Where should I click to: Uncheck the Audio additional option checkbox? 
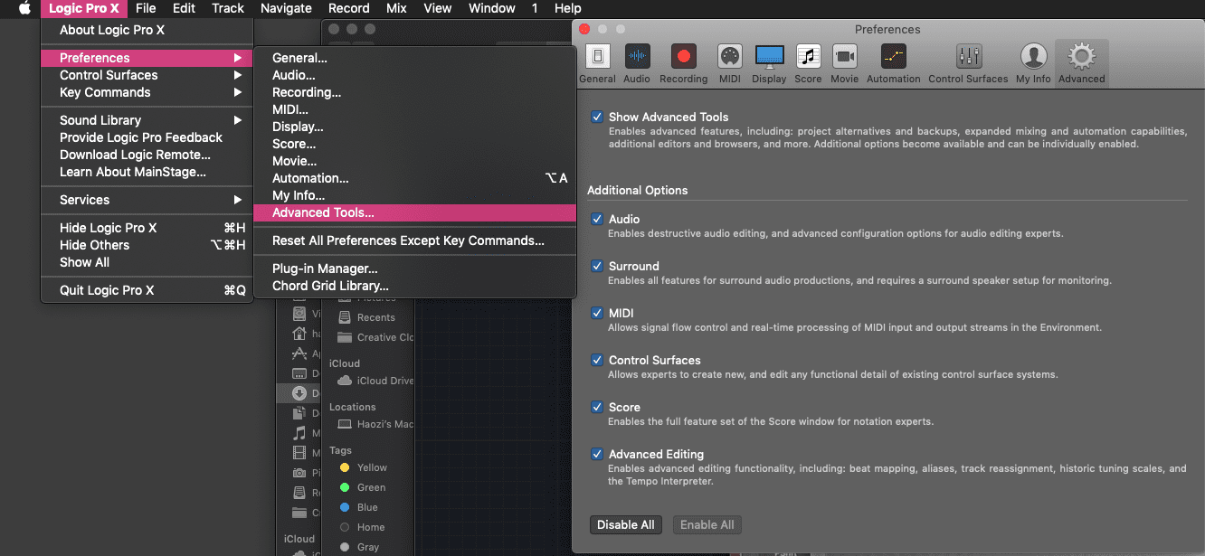pyautogui.click(x=597, y=219)
